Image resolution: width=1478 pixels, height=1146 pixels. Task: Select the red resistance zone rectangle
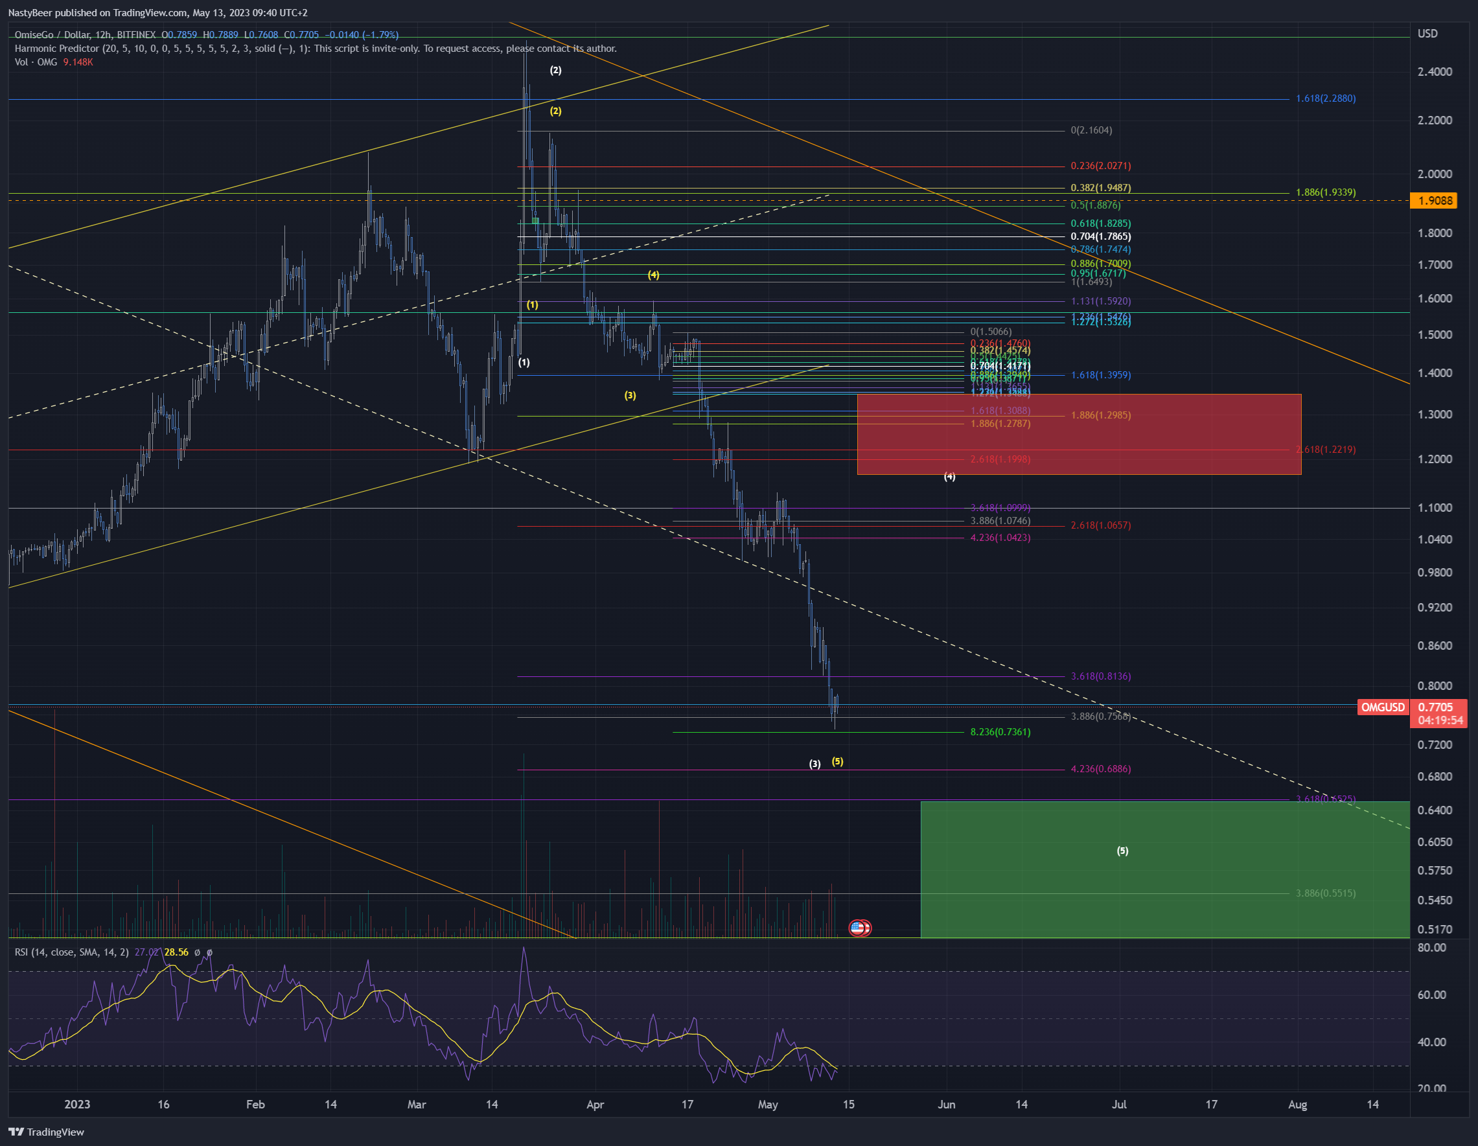pos(1079,434)
